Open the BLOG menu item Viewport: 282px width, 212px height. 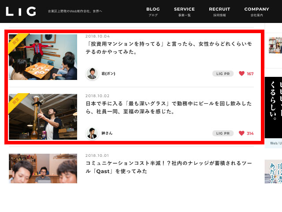pos(153,11)
